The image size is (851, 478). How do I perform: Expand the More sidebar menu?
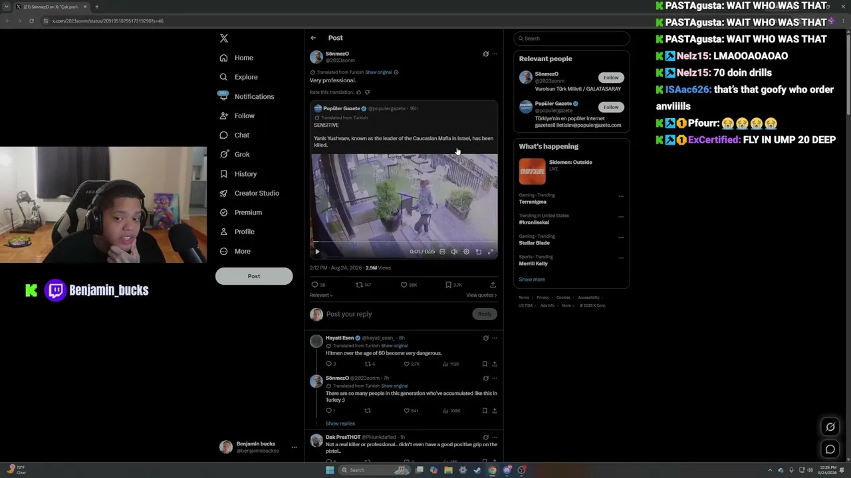click(235, 251)
